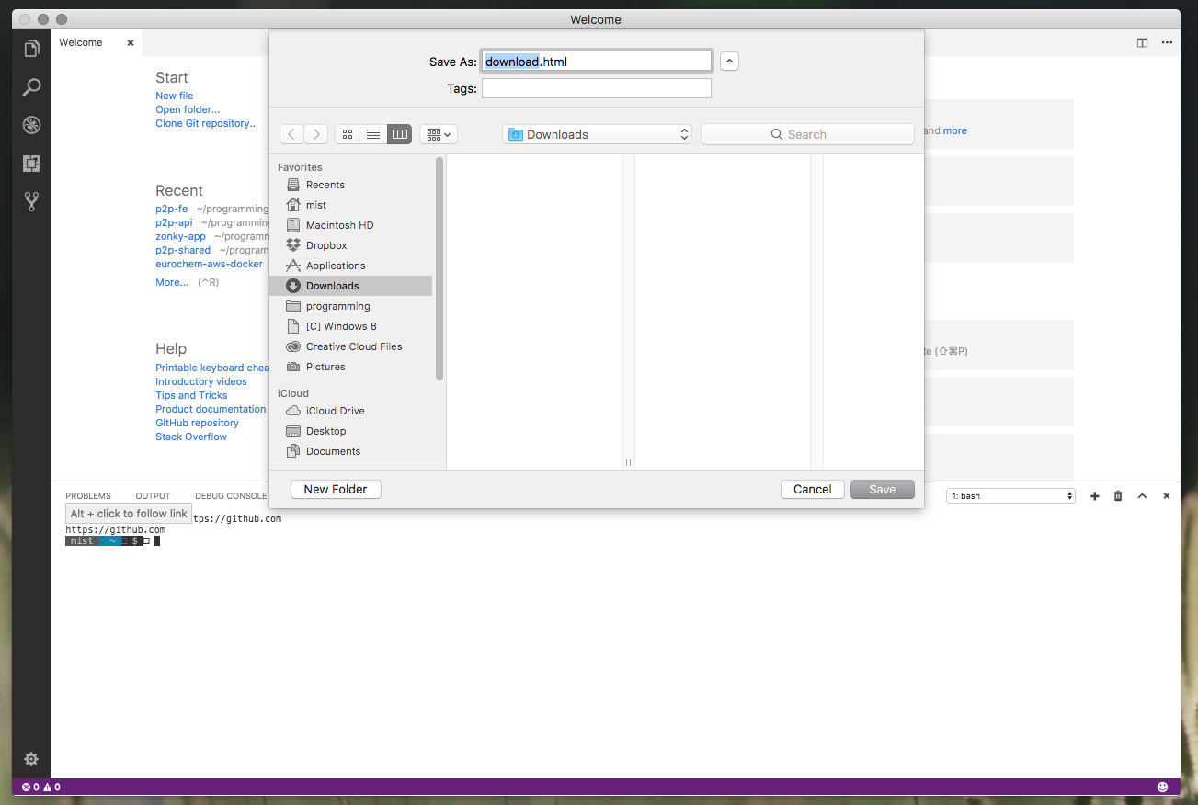Select the Search icon in the activity bar
Screen dimensions: 1198x805
click(x=31, y=87)
